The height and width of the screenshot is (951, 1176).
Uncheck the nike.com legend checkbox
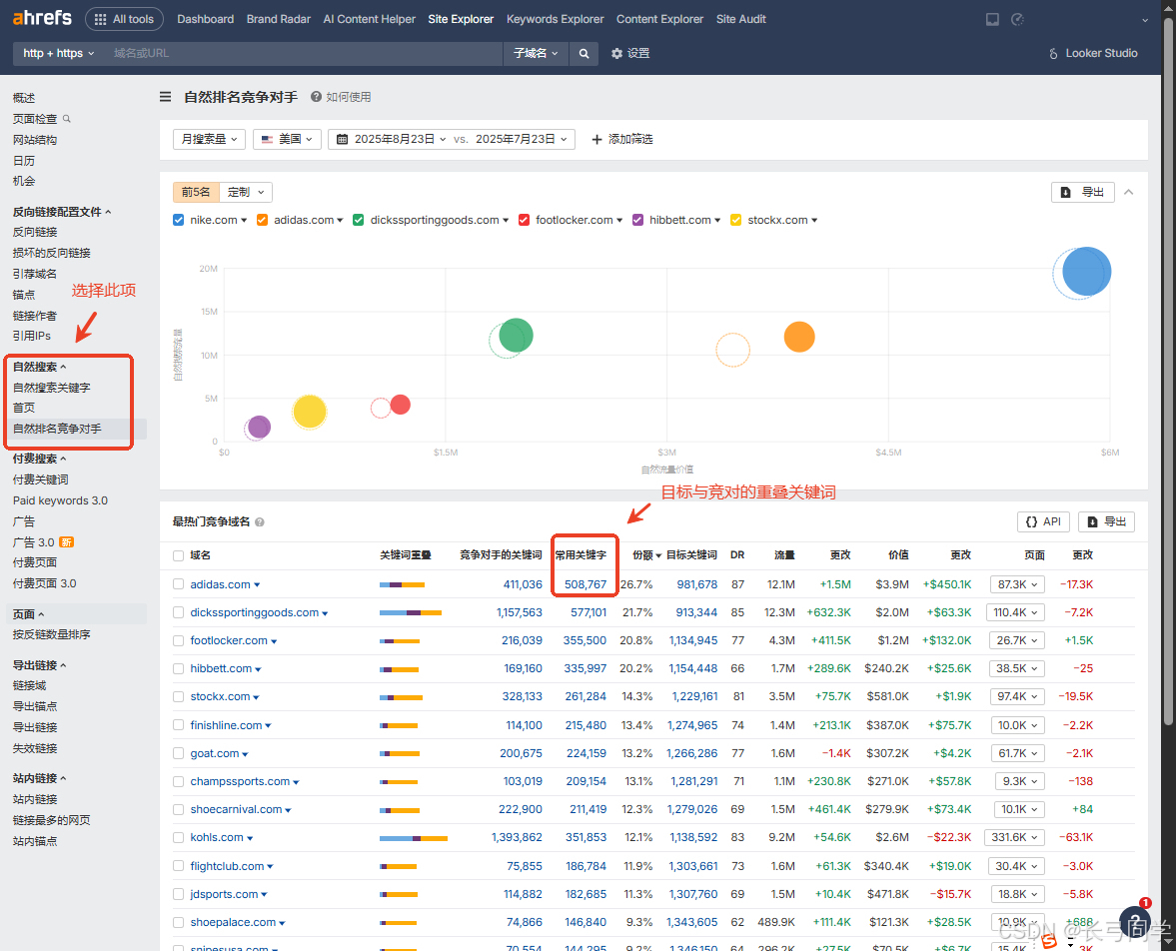179,220
